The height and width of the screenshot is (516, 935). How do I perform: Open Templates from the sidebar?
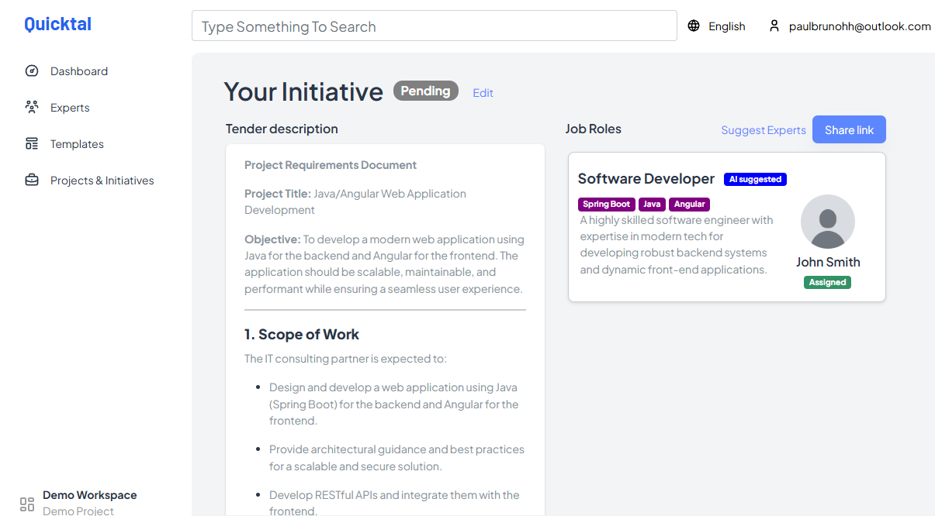(x=77, y=144)
